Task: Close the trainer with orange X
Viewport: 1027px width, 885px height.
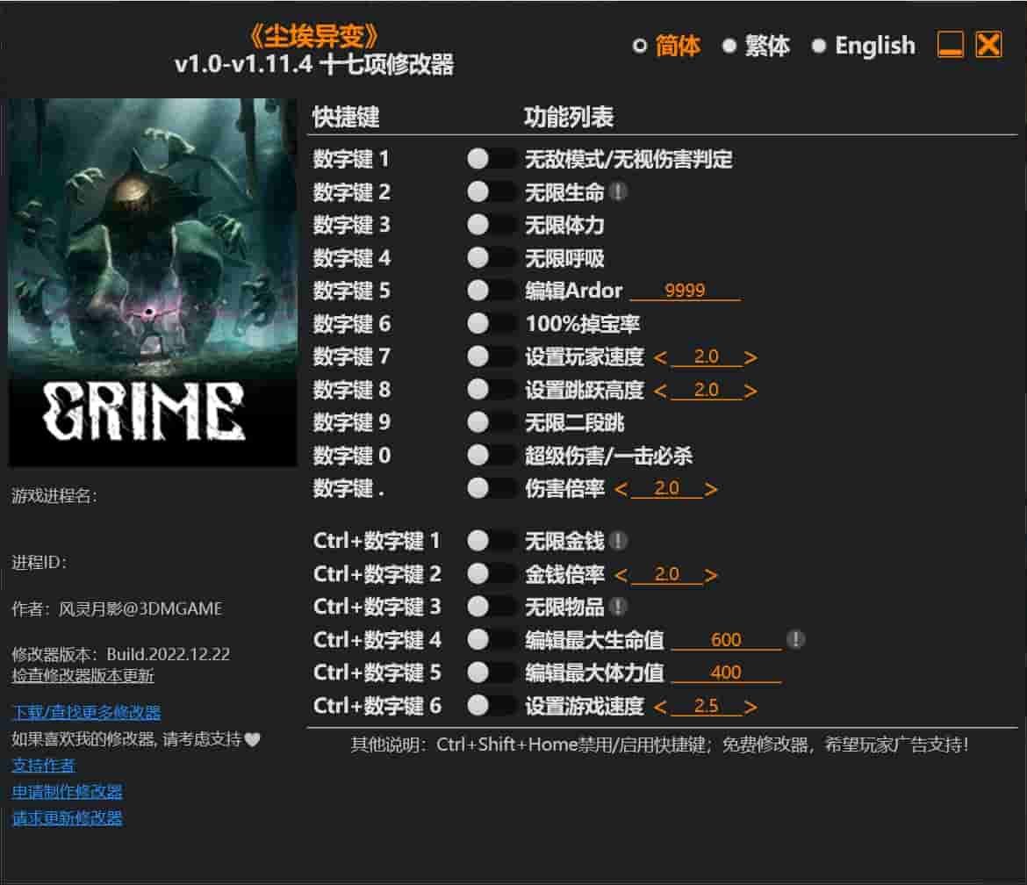Action: click(988, 45)
